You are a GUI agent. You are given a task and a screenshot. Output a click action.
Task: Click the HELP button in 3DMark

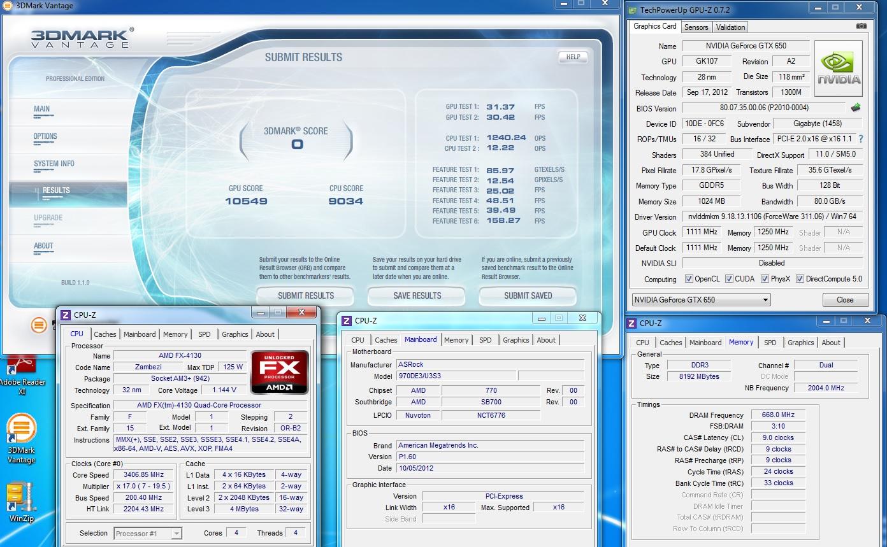[x=573, y=57]
